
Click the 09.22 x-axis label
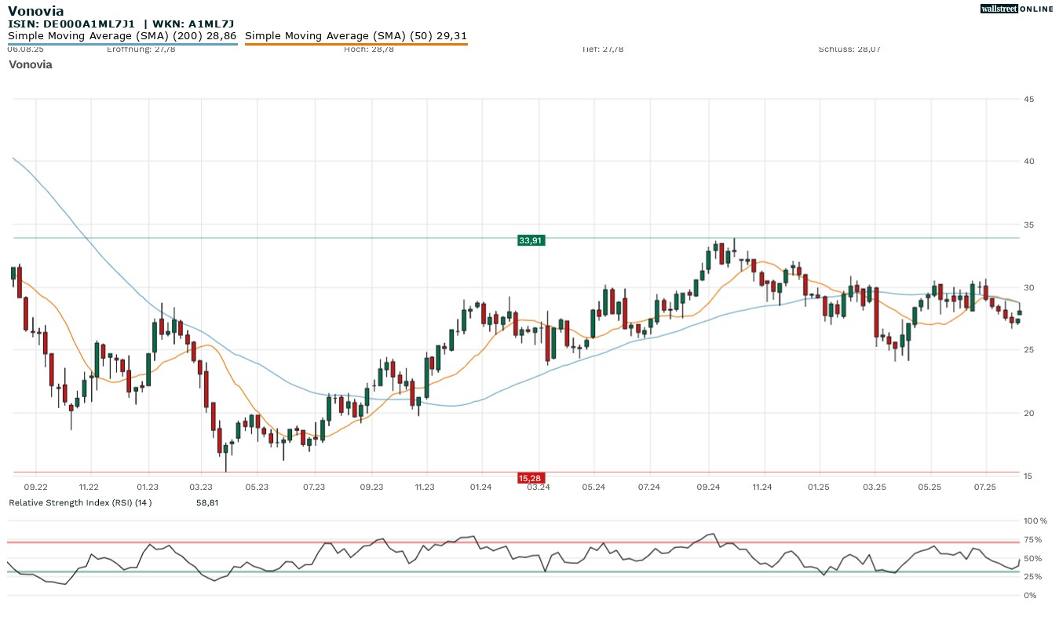(x=36, y=487)
